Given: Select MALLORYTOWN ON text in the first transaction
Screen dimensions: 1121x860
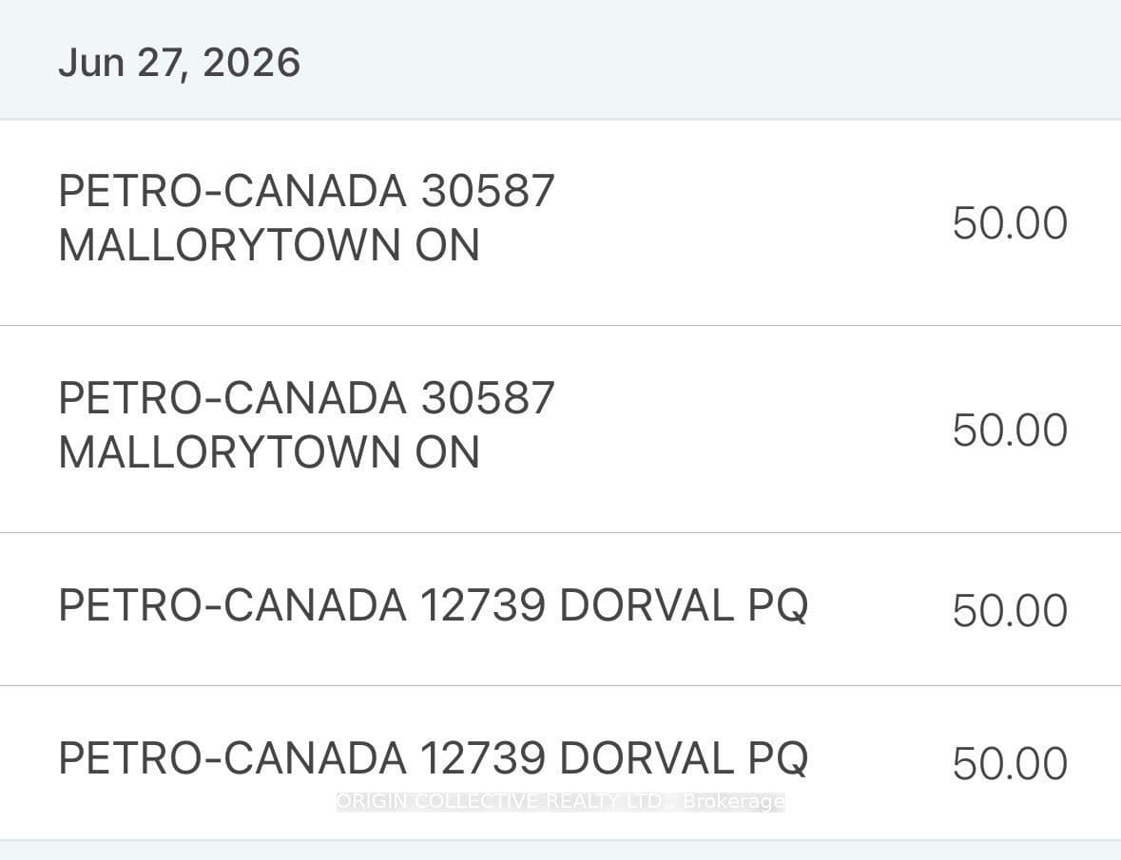Looking at the screenshot, I should (x=269, y=245).
